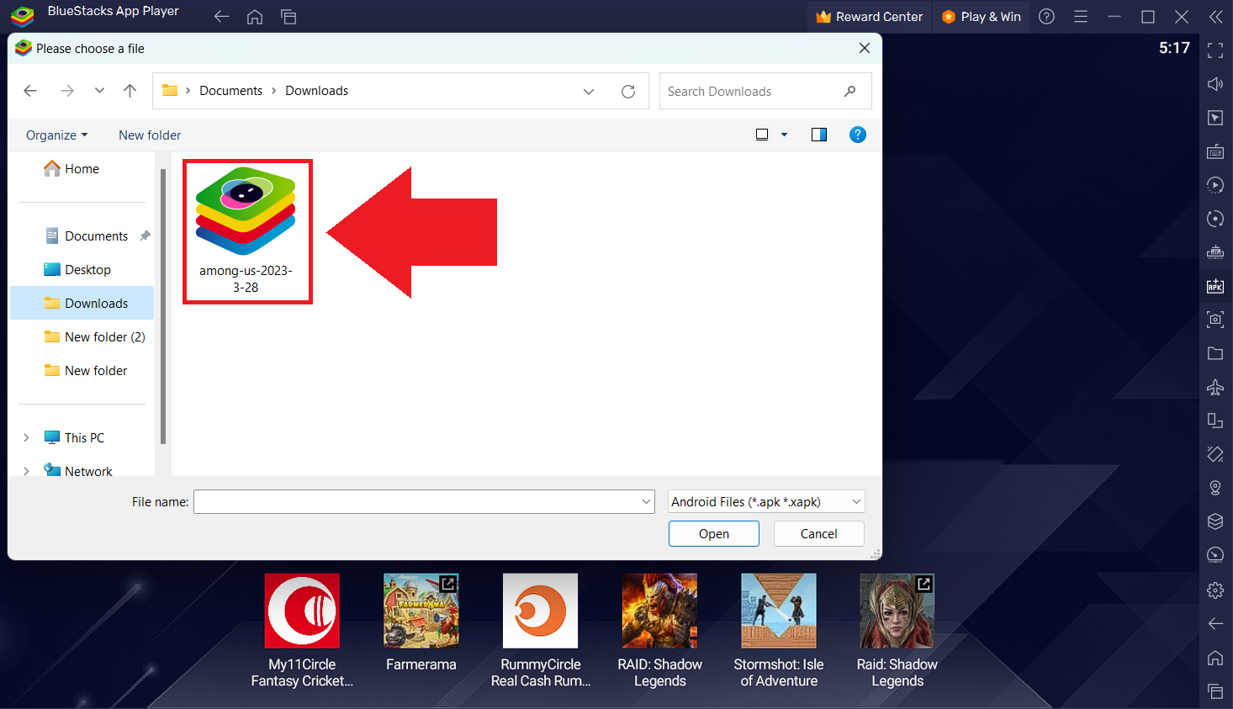Open the memory trim icon in sidebar
Screen dimensions: 1233x709
tap(1215, 252)
